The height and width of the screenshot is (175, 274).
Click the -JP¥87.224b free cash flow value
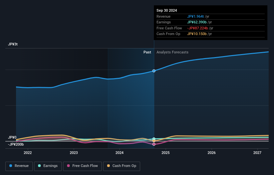pos(198,28)
